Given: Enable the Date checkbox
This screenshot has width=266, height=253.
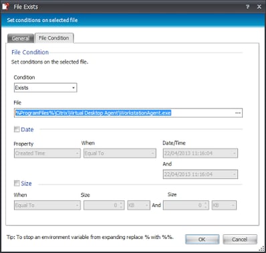Looking at the screenshot, I should (17, 129).
